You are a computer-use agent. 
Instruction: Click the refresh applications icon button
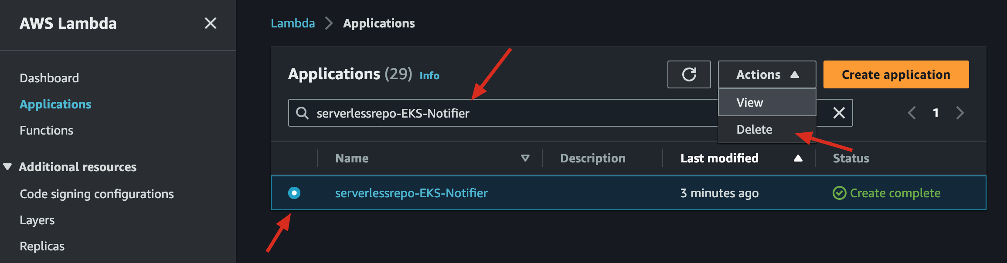coord(689,74)
